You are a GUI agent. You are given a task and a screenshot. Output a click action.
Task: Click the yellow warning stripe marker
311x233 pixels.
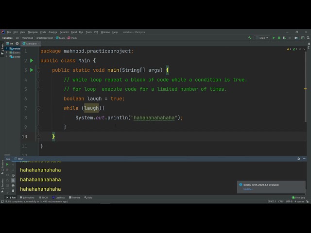305,89
